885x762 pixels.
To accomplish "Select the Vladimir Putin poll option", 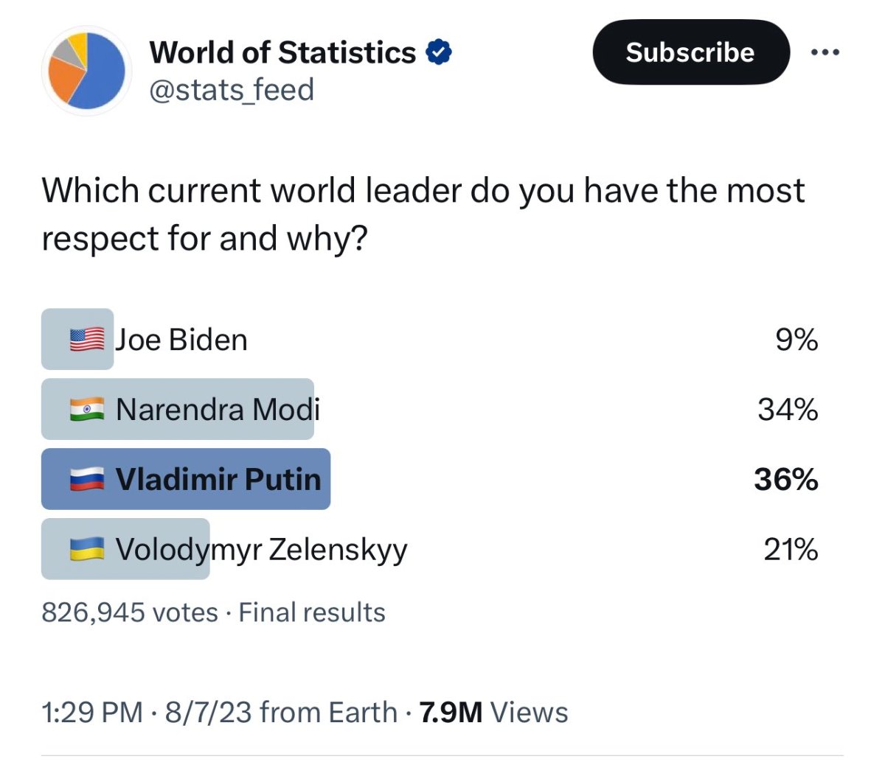I will click(x=218, y=480).
